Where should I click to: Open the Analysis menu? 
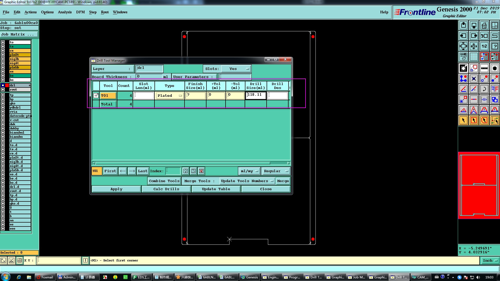coord(65,12)
